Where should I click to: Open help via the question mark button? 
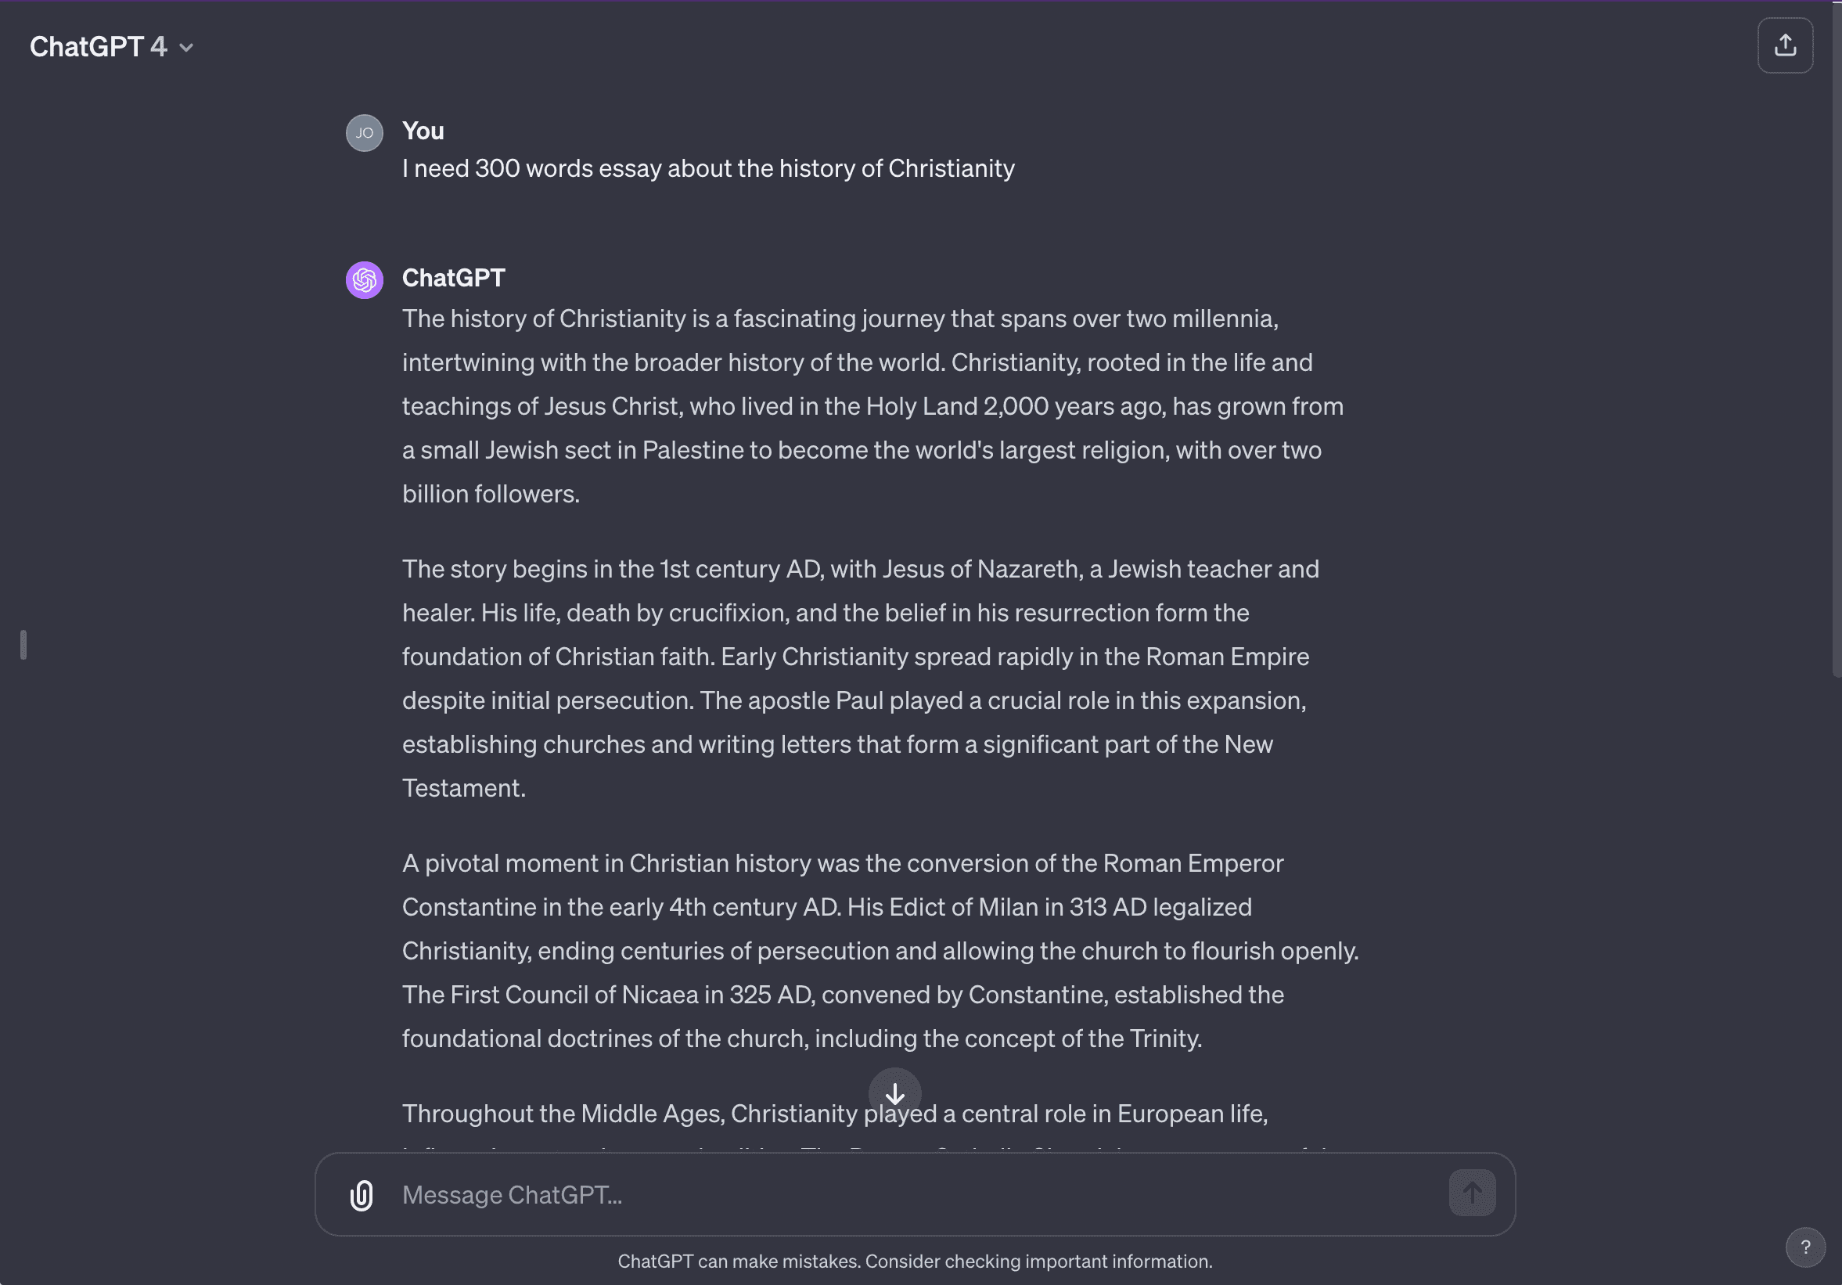pos(1805,1247)
